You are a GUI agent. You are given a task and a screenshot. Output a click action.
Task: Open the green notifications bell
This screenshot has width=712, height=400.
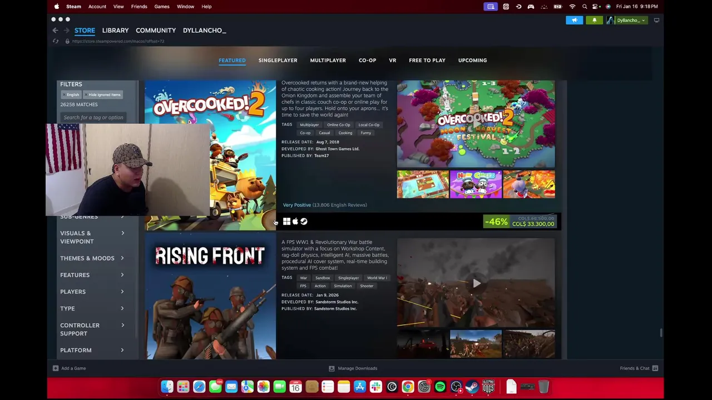(594, 21)
